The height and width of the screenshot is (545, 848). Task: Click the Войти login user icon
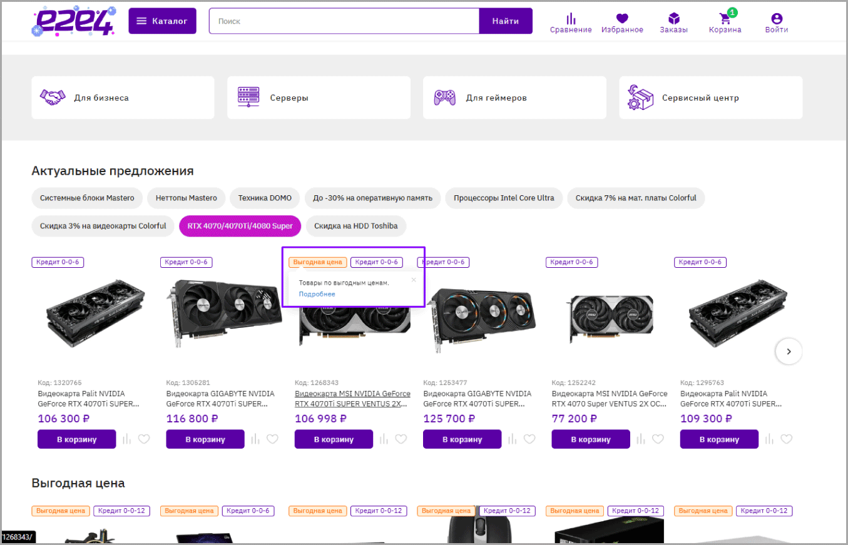[777, 23]
